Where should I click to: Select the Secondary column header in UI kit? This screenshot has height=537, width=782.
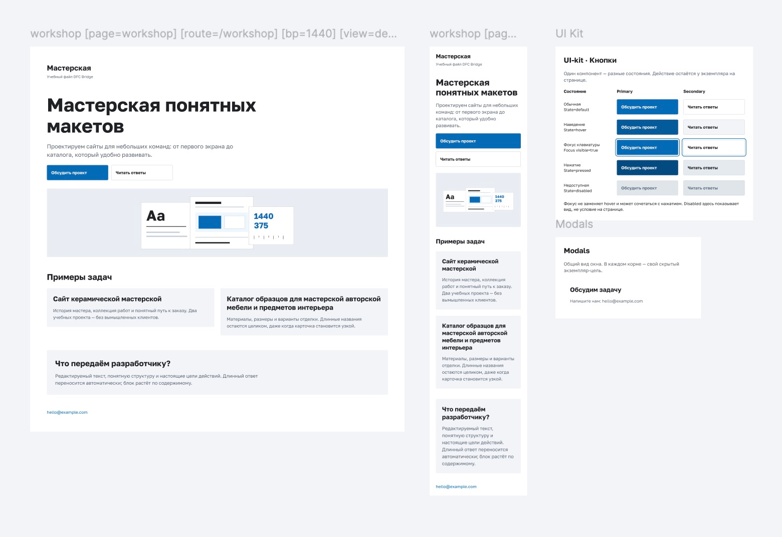tap(694, 92)
